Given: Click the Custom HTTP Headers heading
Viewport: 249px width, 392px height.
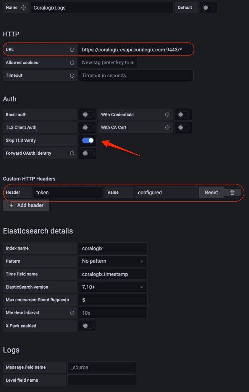Looking at the screenshot, I should pos(29,179).
